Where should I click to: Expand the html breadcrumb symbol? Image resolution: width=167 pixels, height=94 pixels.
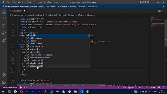[63, 15]
